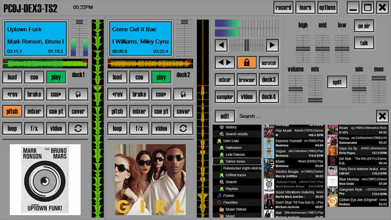Click the headphones icon on deck 2
The image size is (391, 220).
(x=183, y=94)
